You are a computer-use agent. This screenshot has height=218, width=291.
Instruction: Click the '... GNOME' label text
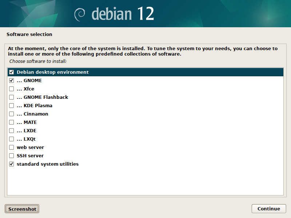point(29,80)
